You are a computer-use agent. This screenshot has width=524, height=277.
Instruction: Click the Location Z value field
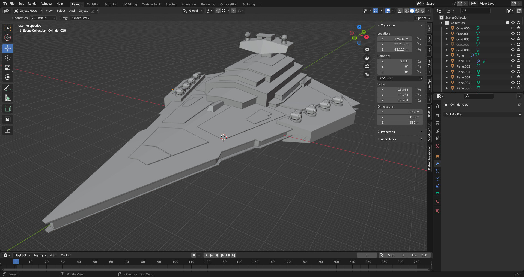(x=395, y=50)
